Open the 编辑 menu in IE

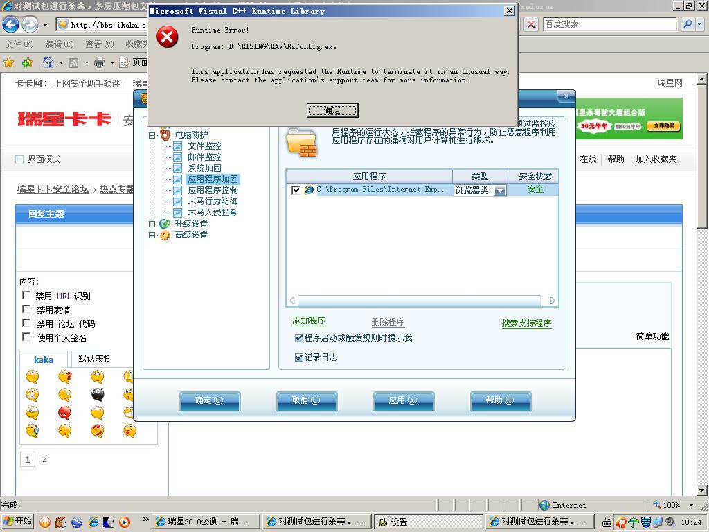60,44
